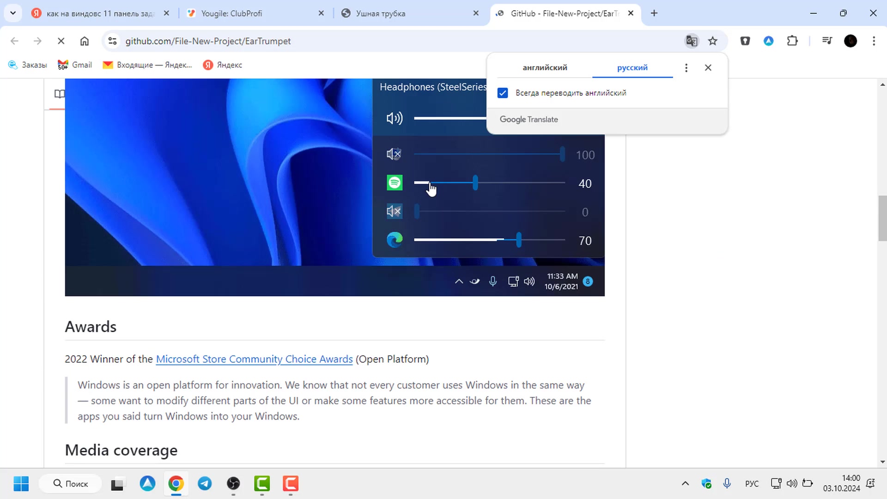Uncheck 'Всегда переводить английский' checkbox
Image resolution: width=887 pixels, height=499 pixels.
coord(503,93)
